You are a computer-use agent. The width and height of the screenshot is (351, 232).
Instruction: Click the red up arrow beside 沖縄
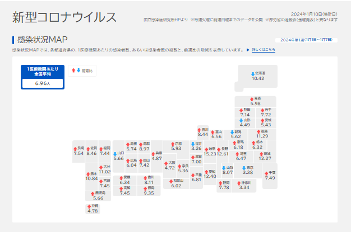point(88,206)
